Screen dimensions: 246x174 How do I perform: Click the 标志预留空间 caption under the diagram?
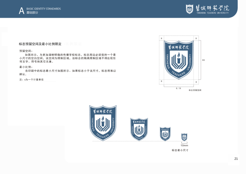point(195,90)
